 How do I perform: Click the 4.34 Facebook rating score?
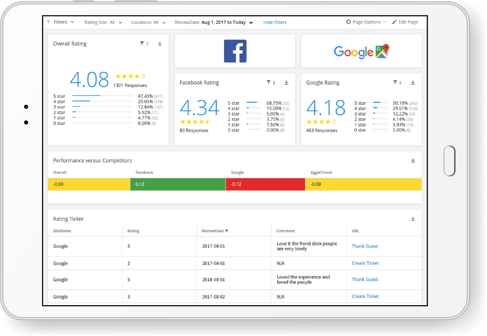tap(199, 107)
